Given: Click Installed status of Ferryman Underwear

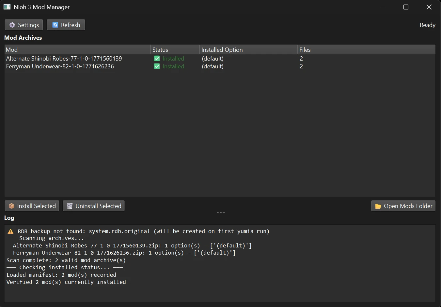Looking at the screenshot, I should click(173, 66).
